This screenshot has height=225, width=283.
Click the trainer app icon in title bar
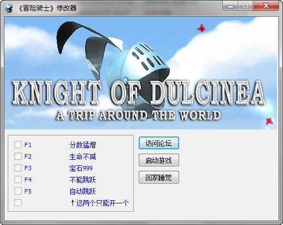pyautogui.click(x=8, y=8)
